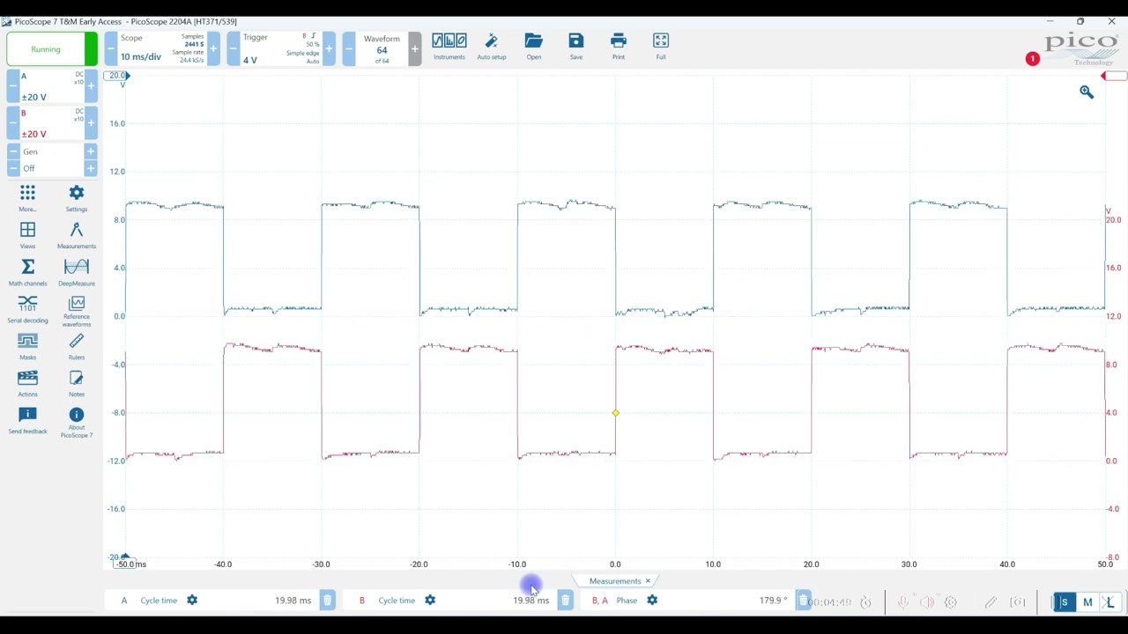Save the current waveform
The image size is (1128, 634).
tap(575, 47)
